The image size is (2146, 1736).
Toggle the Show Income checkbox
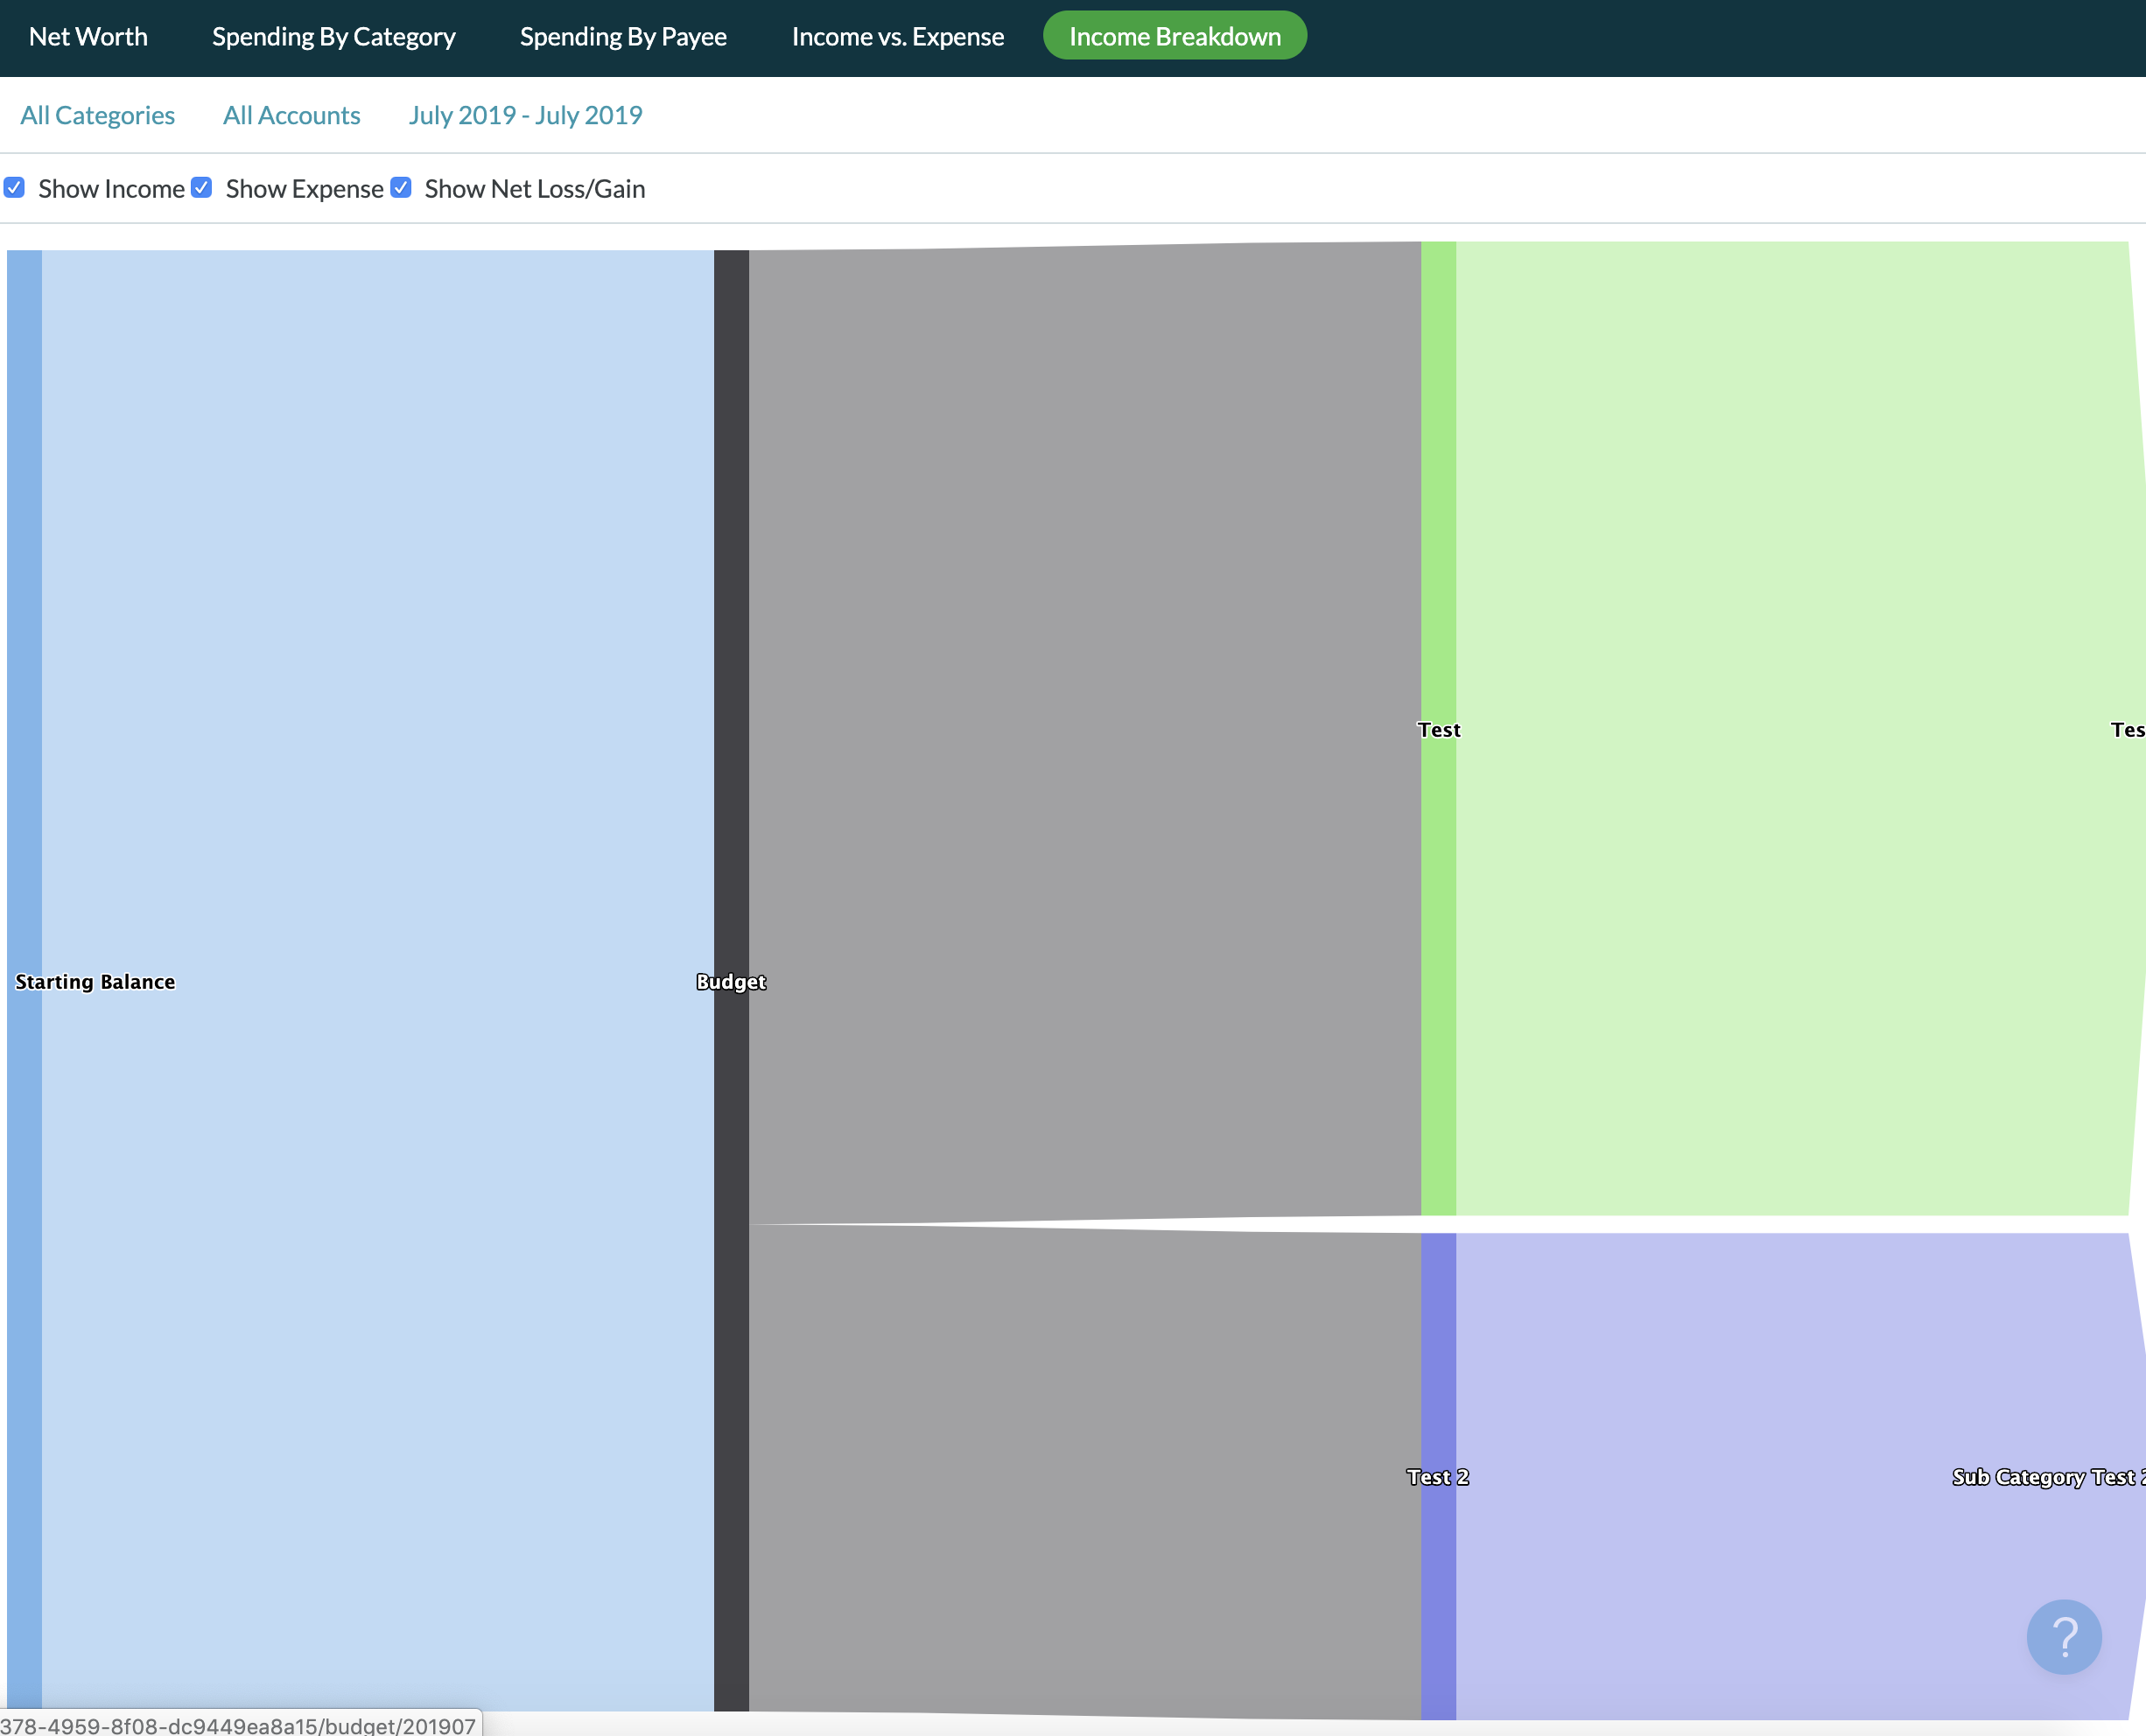pos(14,188)
